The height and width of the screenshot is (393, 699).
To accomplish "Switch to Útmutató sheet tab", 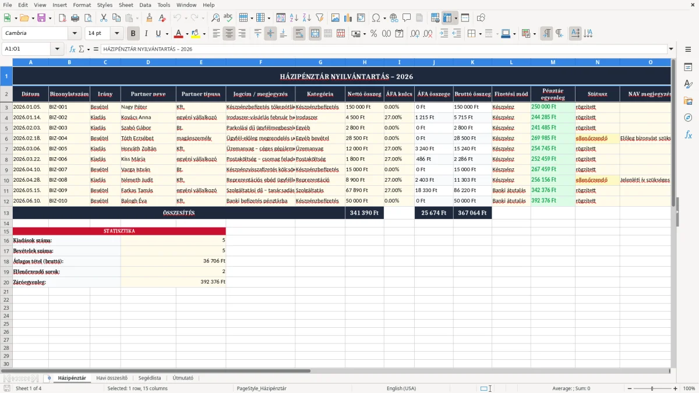I will pos(183,378).
